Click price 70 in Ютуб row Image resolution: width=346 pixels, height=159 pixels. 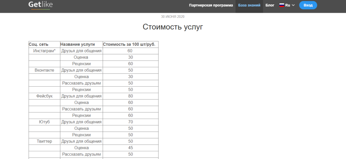130,122
